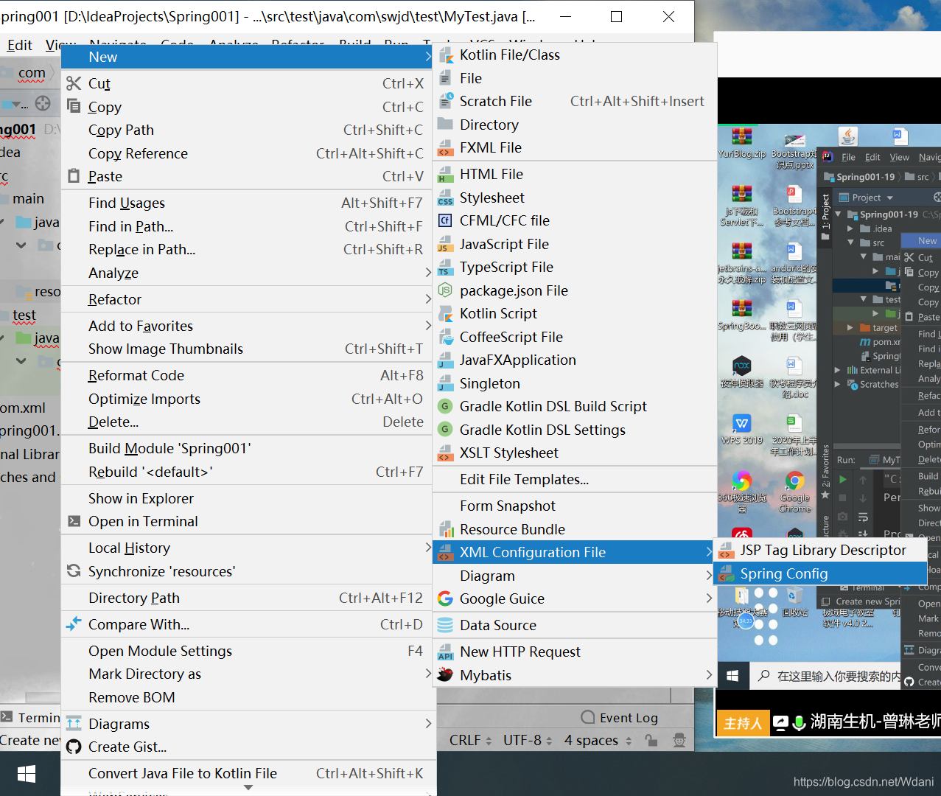Click the Stylesheet CSS icon
Viewport: 941px width, 796px height.
coord(445,198)
